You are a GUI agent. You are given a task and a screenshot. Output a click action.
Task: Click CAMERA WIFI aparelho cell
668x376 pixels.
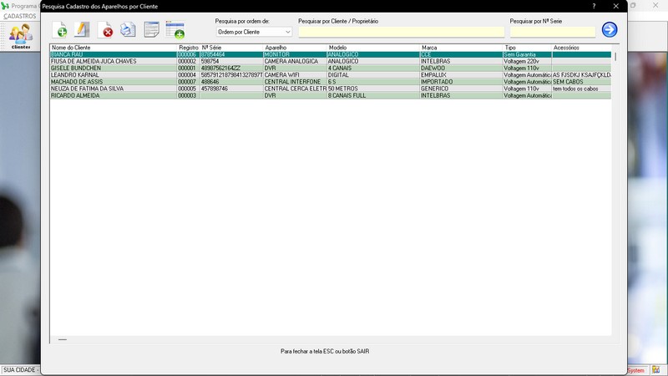pos(296,75)
